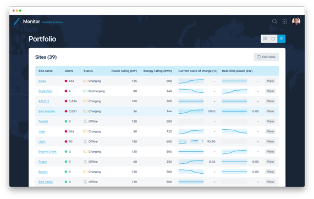Click View button for Juke row
The height and width of the screenshot is (199, 314).
pos(270,131)
